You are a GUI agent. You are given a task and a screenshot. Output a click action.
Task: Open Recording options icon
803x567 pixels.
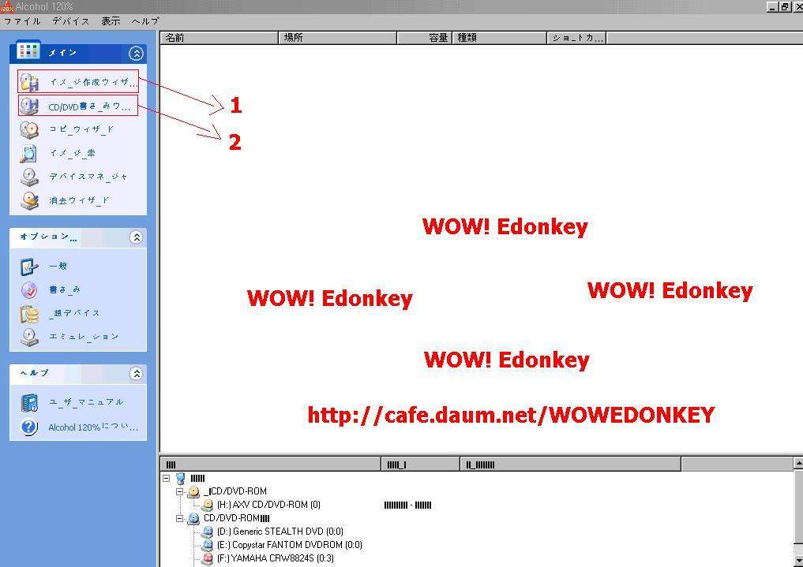pos(29,289)
